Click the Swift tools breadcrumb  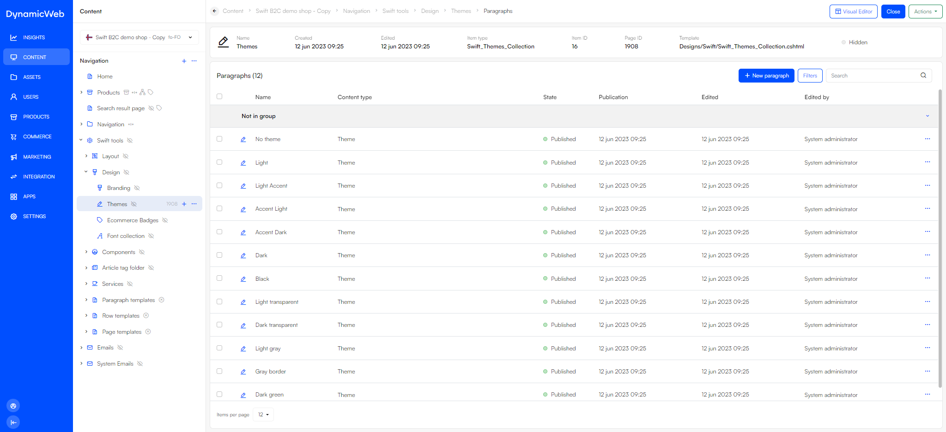point(395,11)
